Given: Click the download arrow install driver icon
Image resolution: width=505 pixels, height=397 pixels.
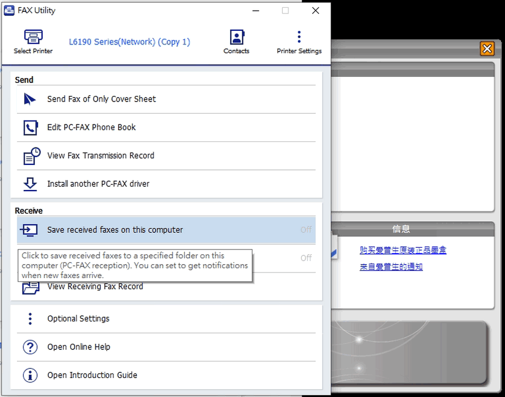Looking at the screenshot, I should tap(30, 184).
